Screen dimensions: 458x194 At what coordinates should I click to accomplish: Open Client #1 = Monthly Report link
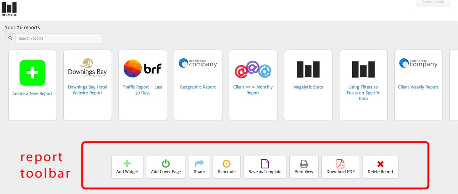click(253, 90)
